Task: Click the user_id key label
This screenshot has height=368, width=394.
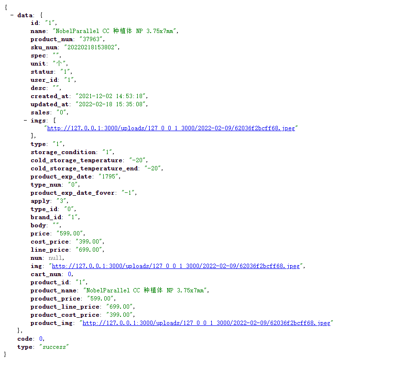Action: (44, 80)
